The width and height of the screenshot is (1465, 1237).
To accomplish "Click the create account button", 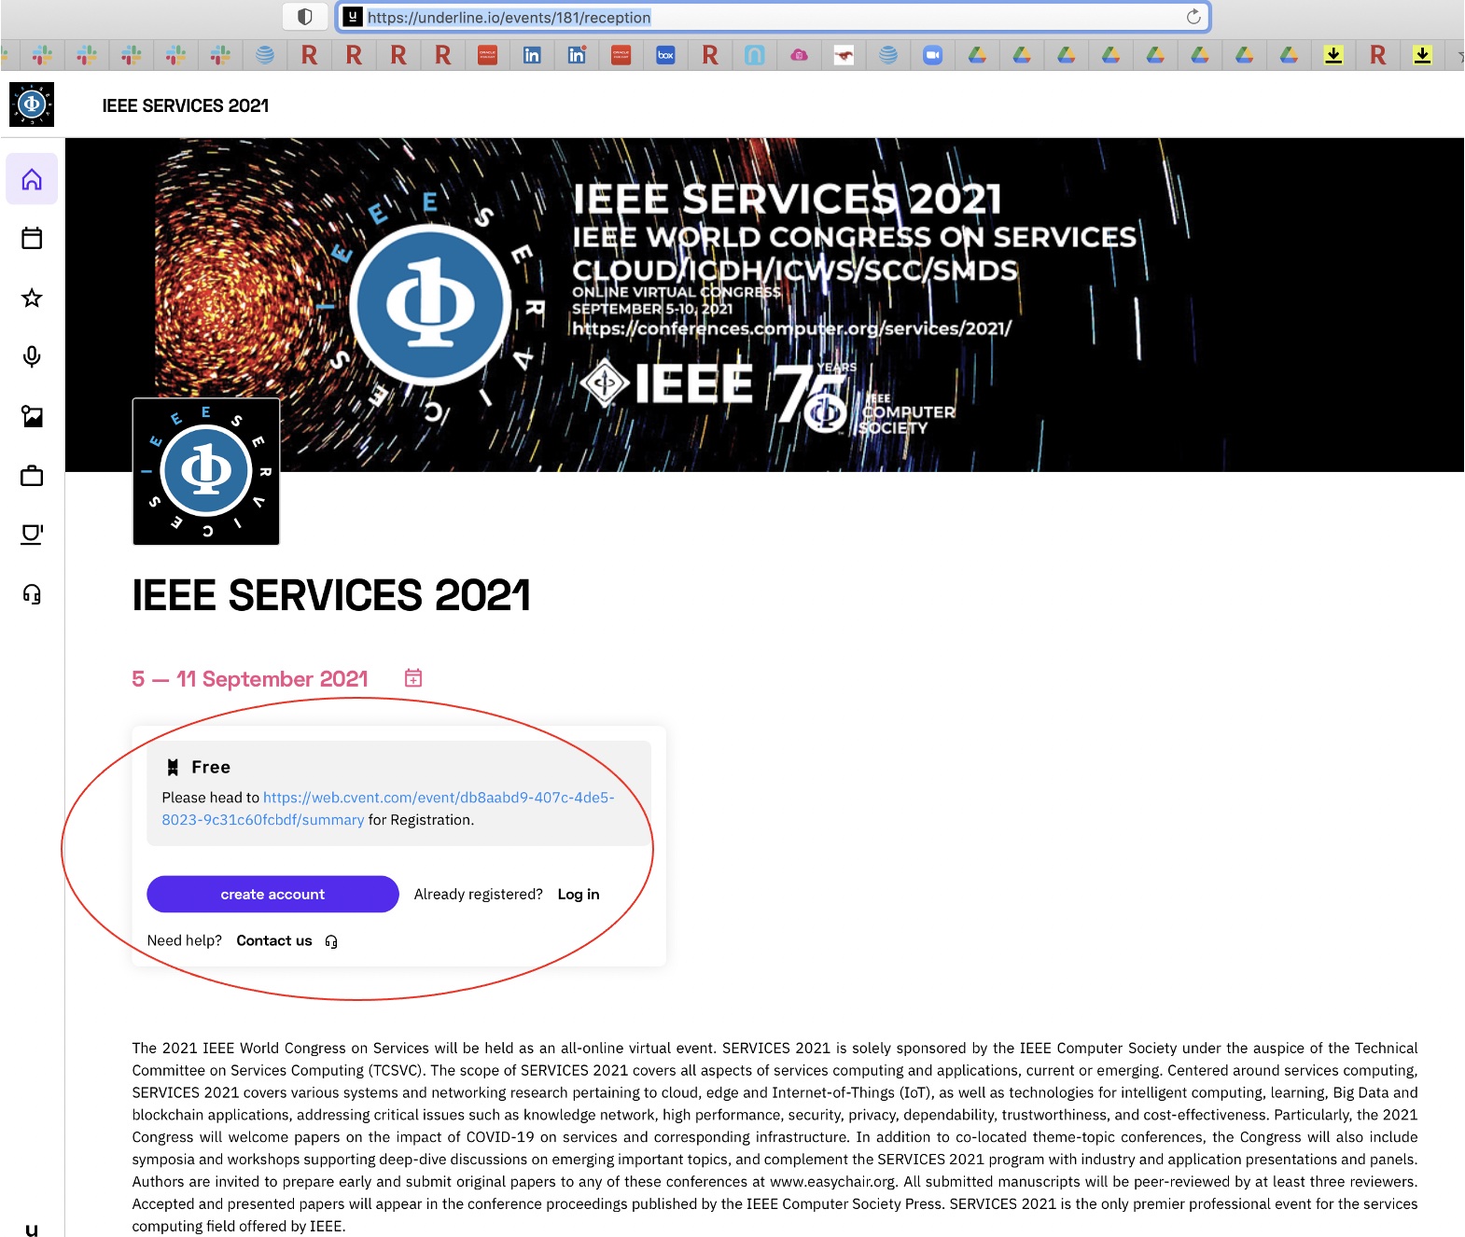I will tap(272, 894).
